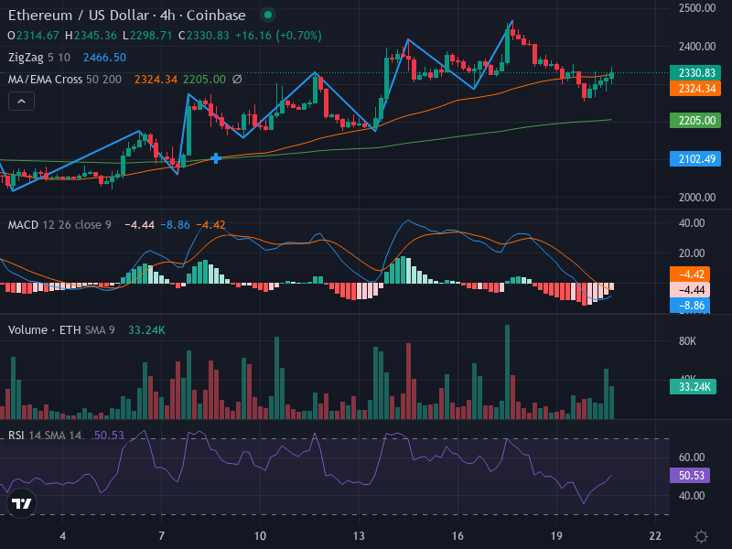Select the ZigZag 5 10 indicator label

[39, 58]
